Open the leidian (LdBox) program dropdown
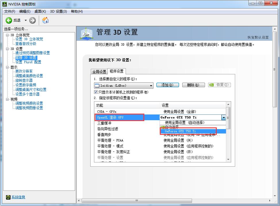The width and height of the screenshot is (280, 206). [x=151, y=85]
